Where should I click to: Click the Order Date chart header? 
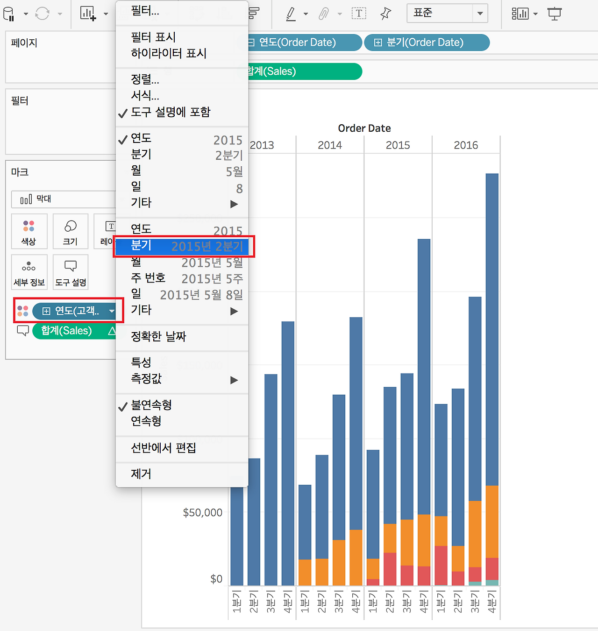pyautogui.click(x=364, y=128)
